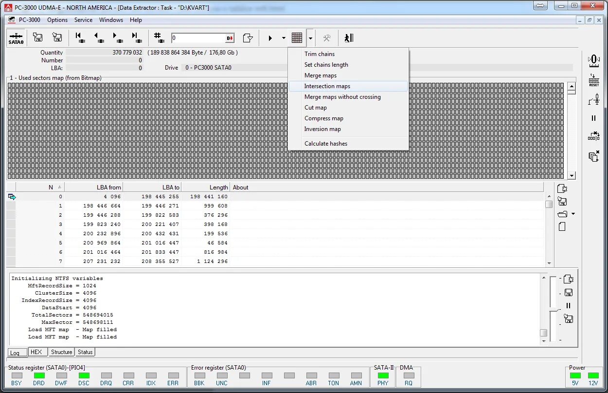Open the Options menu
The height and width of the screenshot is (393, 608).
click(x=57, y=20)
